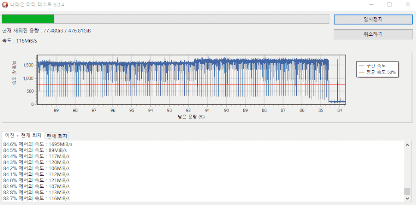Select the 84.4% 에서의 속도 : 117MiB/s line
The height and width of the screenshot is (205, 416).
(x=36, y=156)
